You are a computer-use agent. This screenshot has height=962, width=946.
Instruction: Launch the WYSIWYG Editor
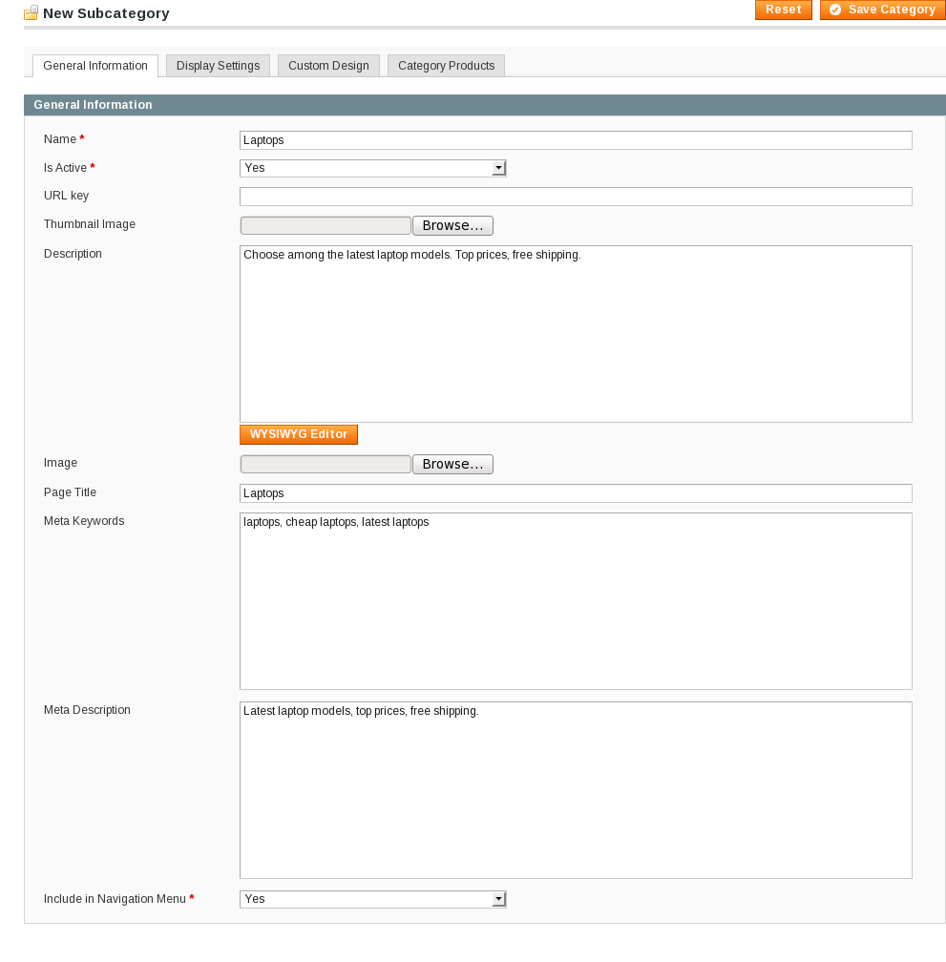(299, 434)
